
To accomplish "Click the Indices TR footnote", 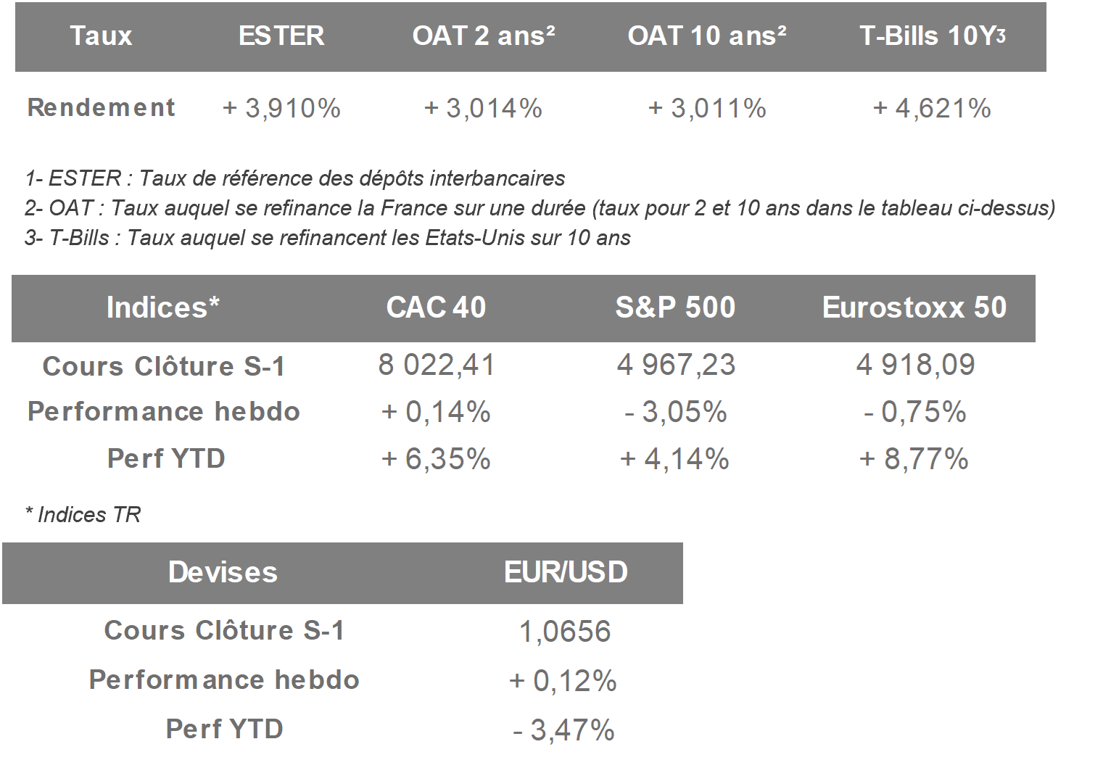I will click(83, 515).
